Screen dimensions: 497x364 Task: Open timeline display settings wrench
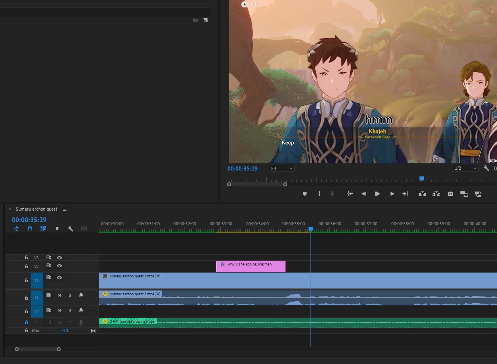pos(70,228)
